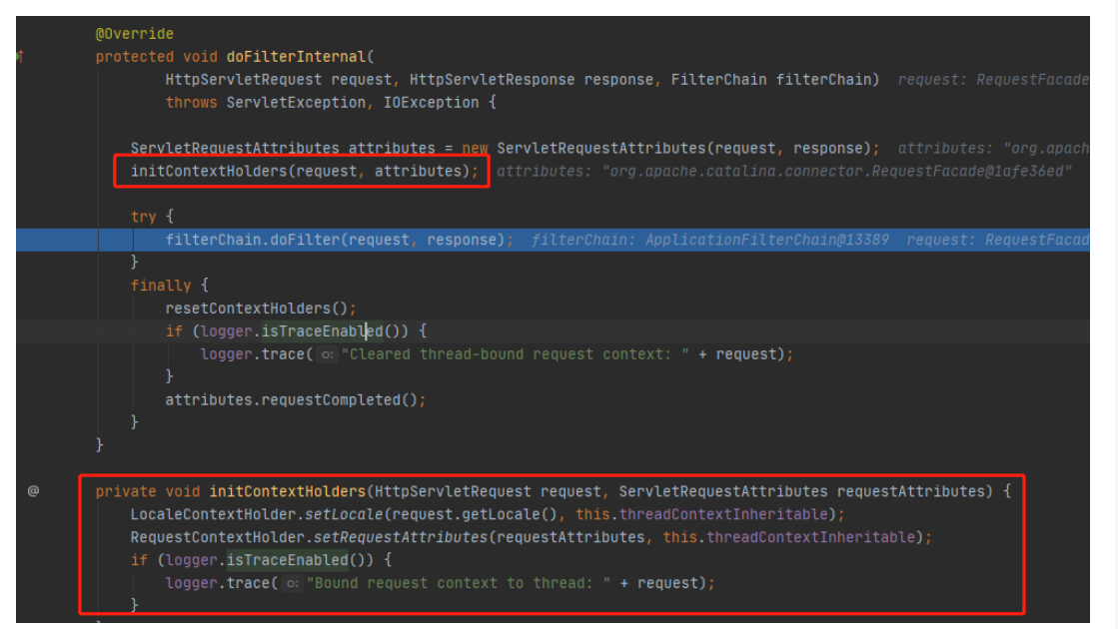Click RequestContextHolder class reference
This screenshot has height=629, width=1118.
click(218, 537)
